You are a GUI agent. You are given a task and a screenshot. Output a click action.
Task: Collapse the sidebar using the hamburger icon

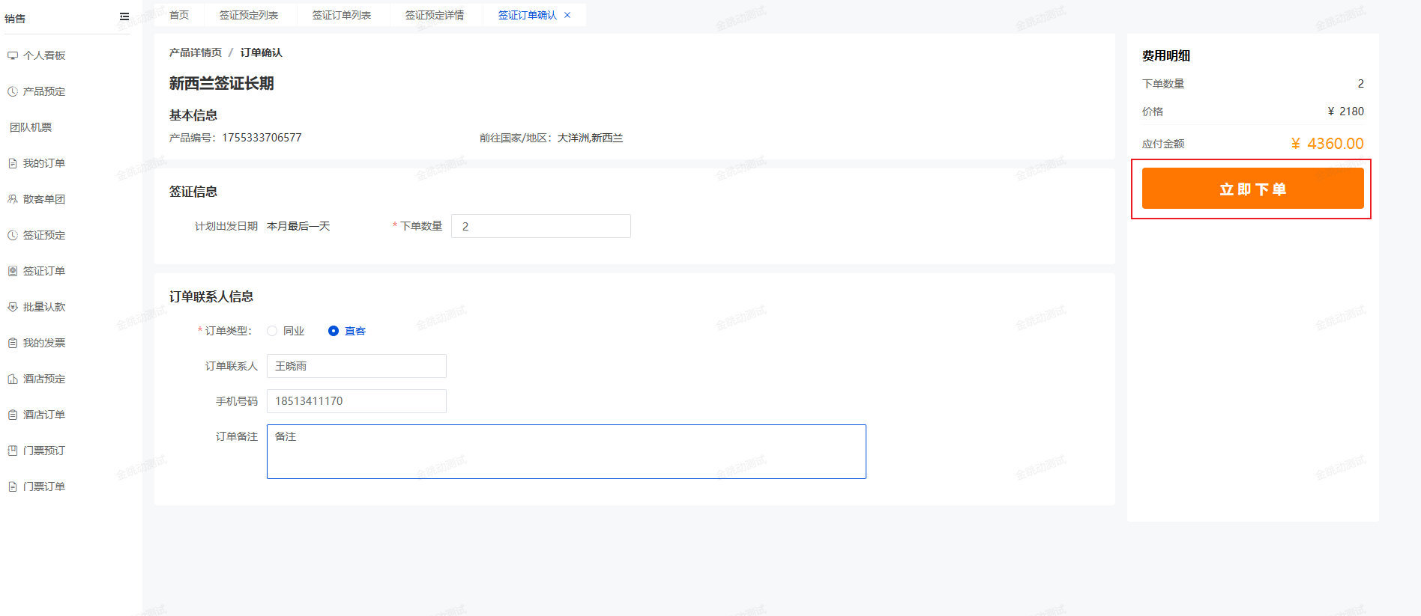(x=124, y=16)
